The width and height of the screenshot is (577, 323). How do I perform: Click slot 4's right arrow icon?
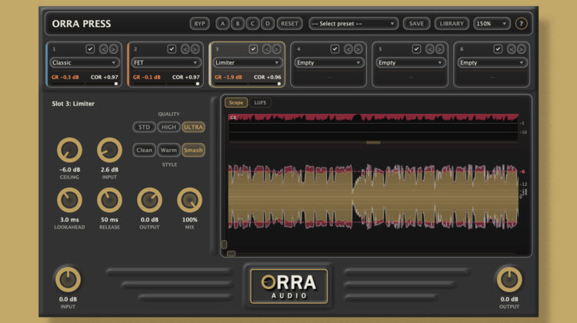click(358, 49)
